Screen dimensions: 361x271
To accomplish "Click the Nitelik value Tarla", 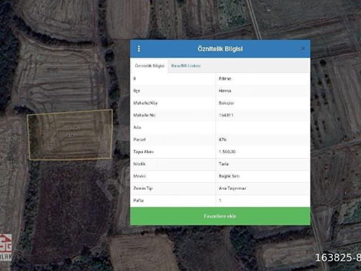I will (x=223, y=164).
